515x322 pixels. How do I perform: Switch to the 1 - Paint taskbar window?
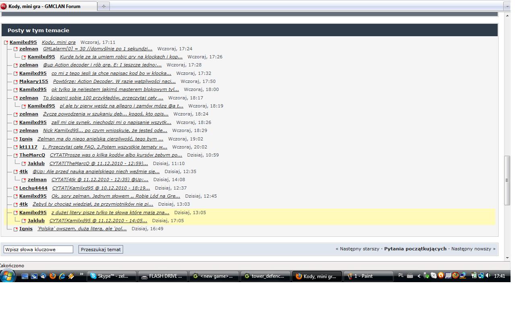tap(368, 276)
